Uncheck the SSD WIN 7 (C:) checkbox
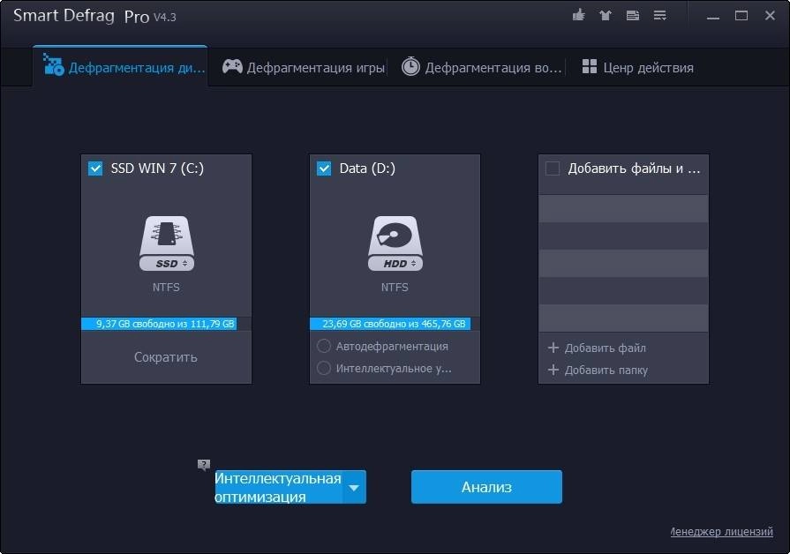Screen dimensions: 790x554 tap(95, 168)
